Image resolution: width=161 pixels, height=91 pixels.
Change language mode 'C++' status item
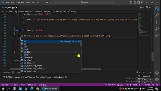141,85
